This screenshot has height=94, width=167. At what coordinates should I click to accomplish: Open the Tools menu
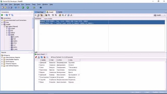coord(39,4)
